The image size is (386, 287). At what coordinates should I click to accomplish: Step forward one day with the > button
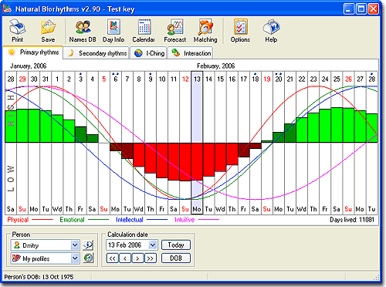(x=137, y=258)
